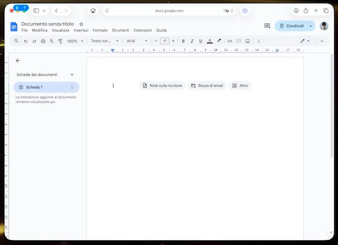Open the text color picker
Viewport: 338px width, 245px height.
[210, 41]
